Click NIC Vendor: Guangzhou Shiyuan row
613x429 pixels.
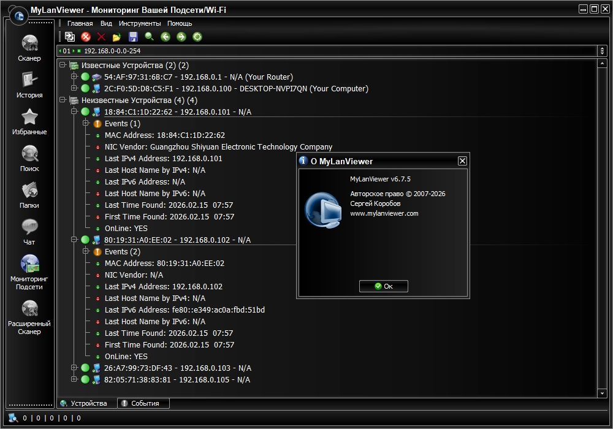(x=218, y=147)
